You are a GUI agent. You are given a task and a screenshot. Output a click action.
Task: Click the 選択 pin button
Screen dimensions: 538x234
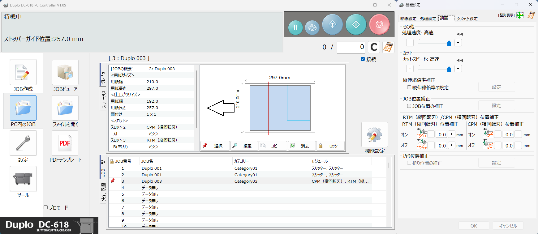coord(215,146)
